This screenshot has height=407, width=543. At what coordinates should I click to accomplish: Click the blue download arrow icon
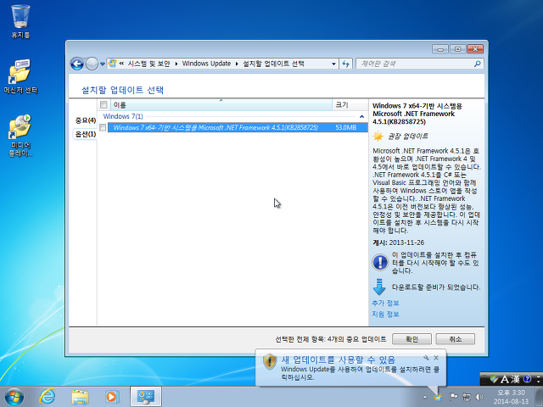(x=379, y=287)
